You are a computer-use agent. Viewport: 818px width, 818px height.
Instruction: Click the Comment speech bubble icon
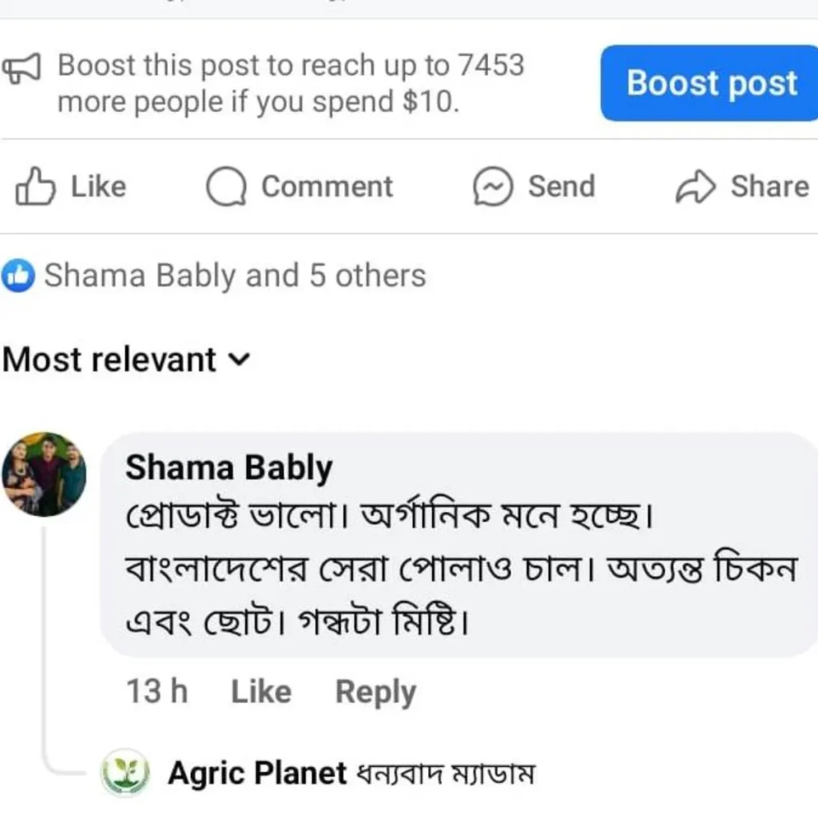point(227,187)
